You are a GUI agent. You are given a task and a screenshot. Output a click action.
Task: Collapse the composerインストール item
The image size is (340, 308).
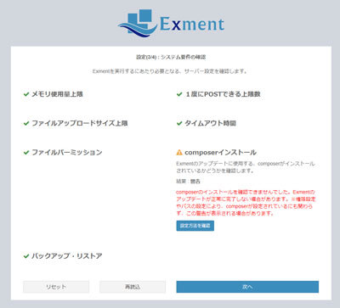pyautogui.click(x=220, y=153)
